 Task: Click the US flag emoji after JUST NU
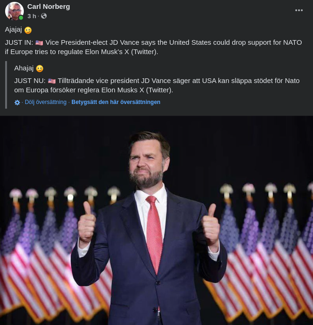51,81
